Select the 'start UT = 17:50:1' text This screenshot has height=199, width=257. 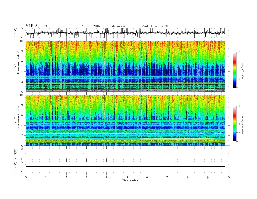157,26
